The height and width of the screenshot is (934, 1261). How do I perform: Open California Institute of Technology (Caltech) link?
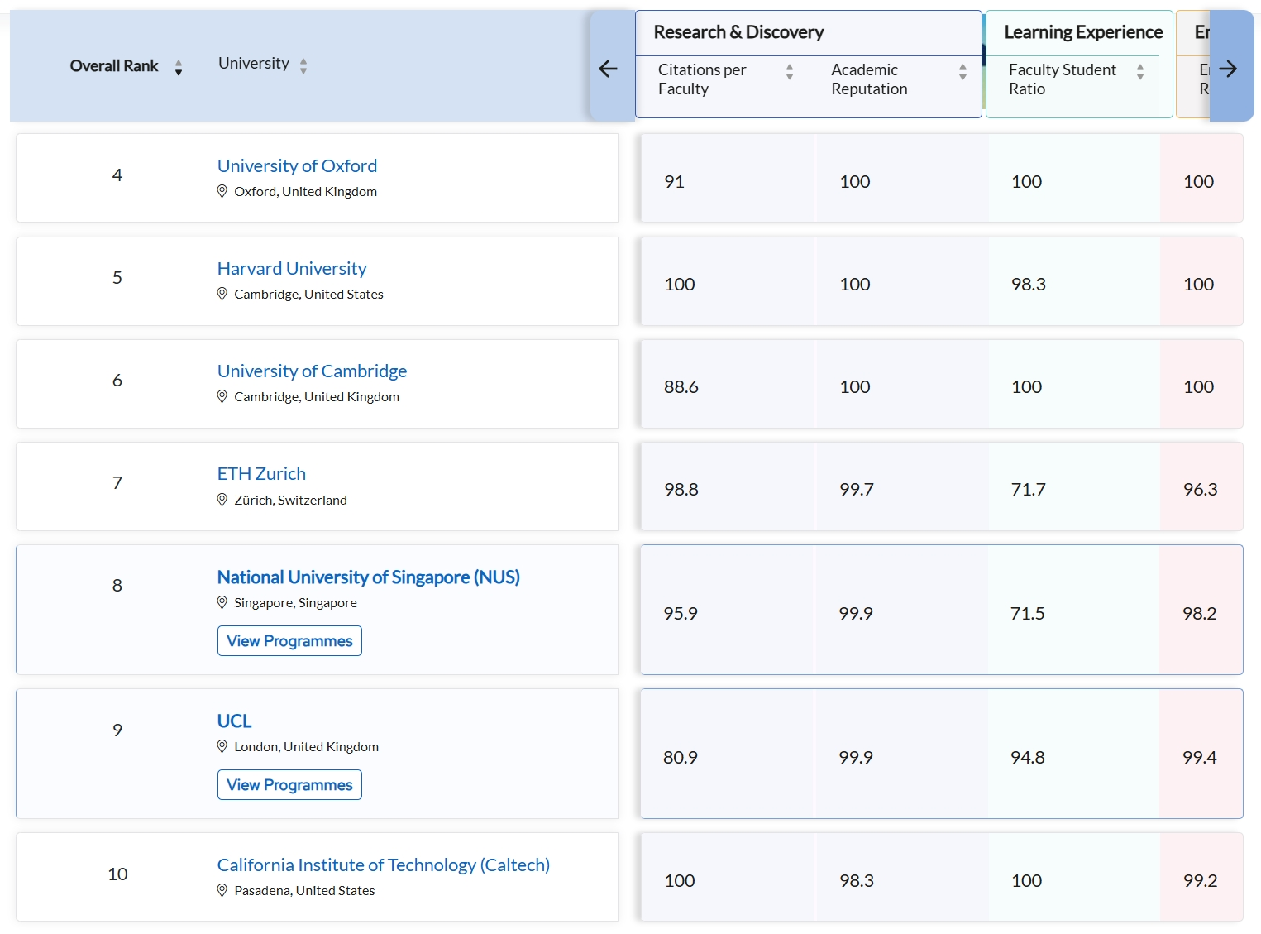point(384,865)
